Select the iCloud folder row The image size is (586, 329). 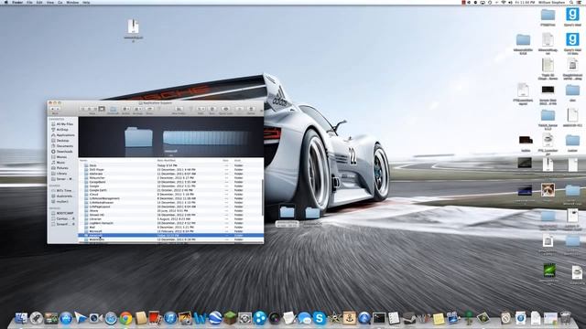pos(171,195)
